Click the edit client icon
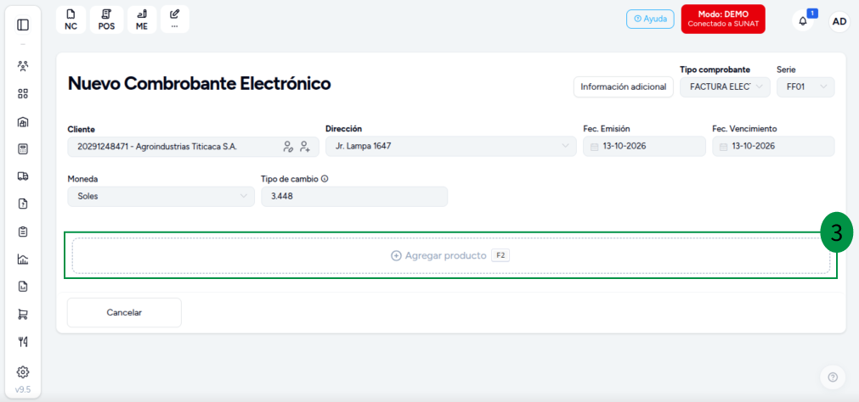Image resolution: width=859 pixels, height=402 pixels. pos(288,146)
